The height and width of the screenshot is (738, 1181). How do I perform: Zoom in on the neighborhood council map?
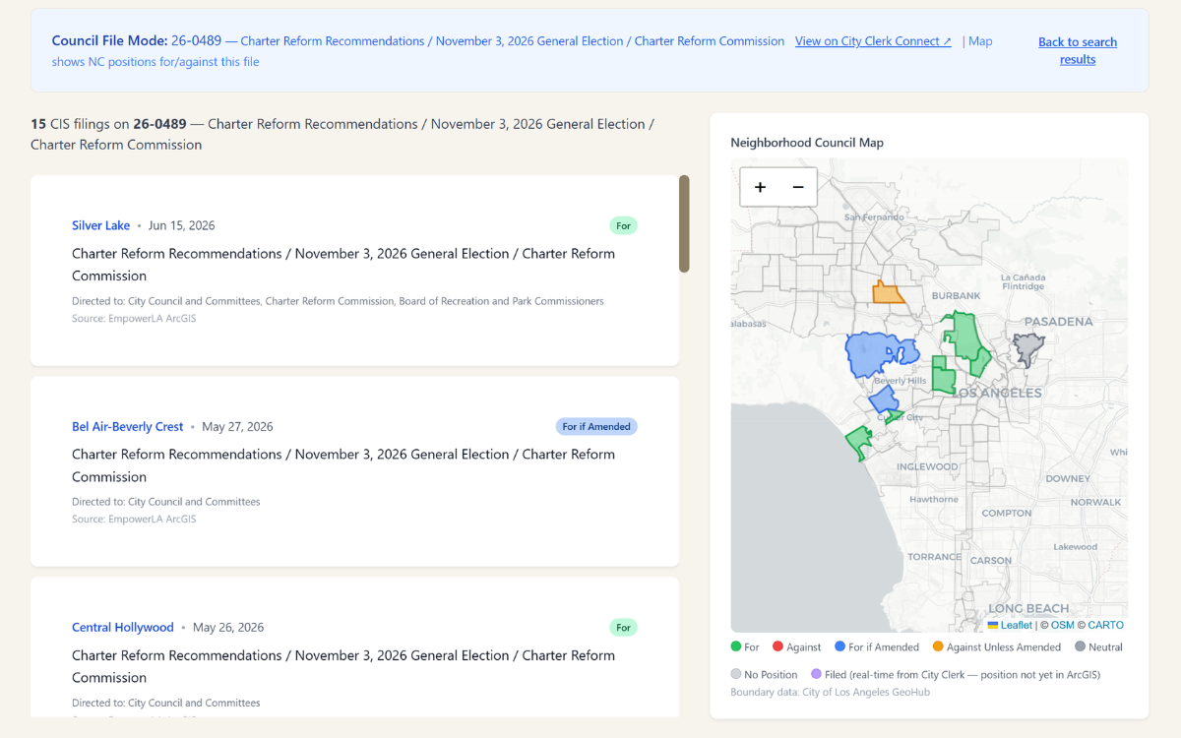tap(760, 187)
